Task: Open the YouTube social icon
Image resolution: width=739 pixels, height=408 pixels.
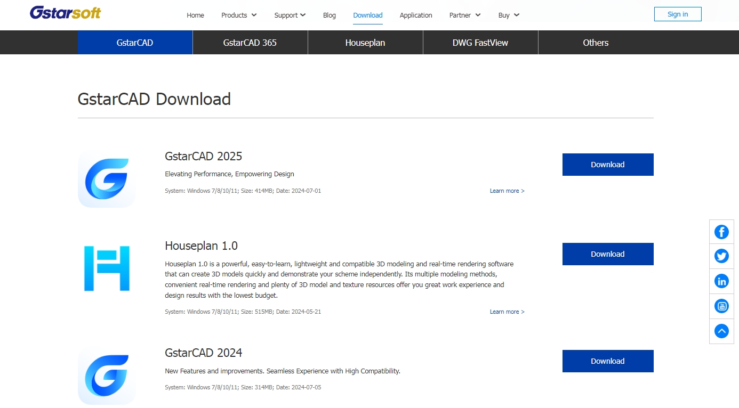Action: click(721, 306)
